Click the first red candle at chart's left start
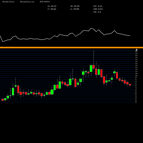This screenshot has height=143, width=143. coord(3,100)
